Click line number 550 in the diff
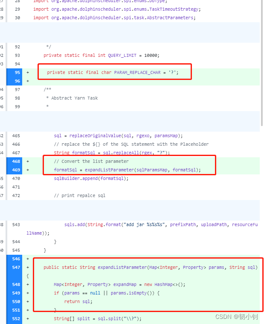 tap(16, 302)
